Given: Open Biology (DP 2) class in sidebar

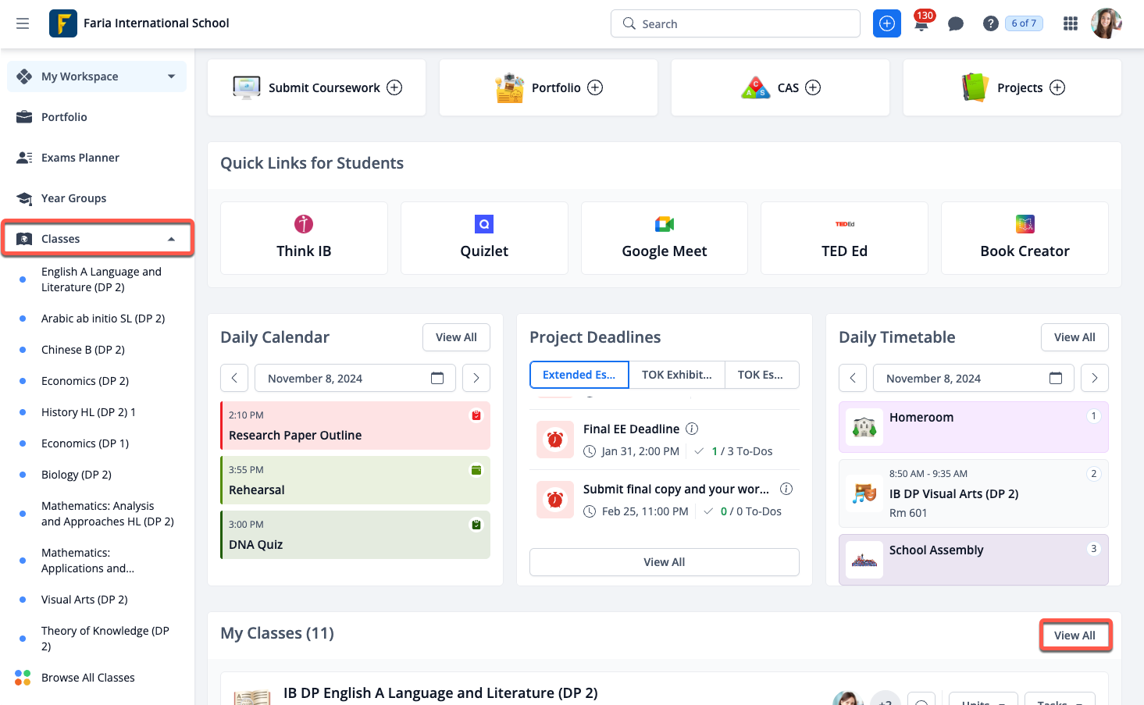Looking at the screenshot, I should tap(77, 475).
